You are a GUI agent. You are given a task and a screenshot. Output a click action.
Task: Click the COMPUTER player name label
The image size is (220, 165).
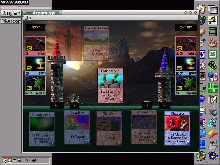coord(186,28)
